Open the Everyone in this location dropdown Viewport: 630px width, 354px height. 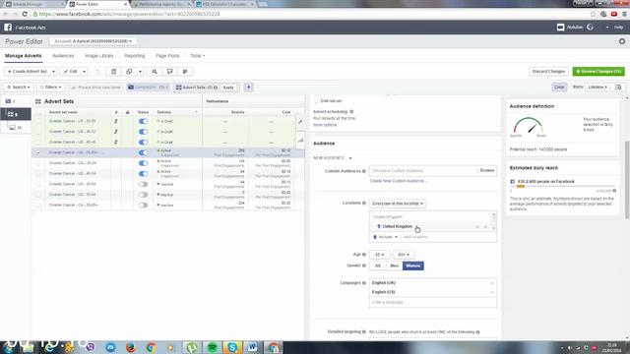point(398,204)
